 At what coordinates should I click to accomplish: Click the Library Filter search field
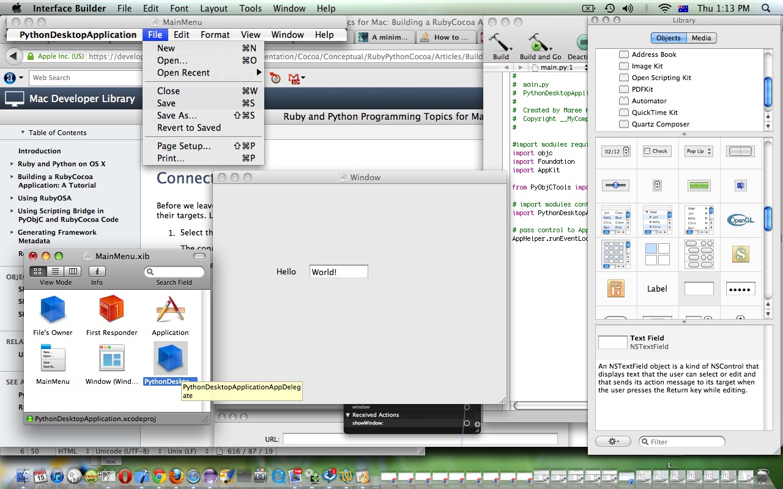click(x=682, y=441)
